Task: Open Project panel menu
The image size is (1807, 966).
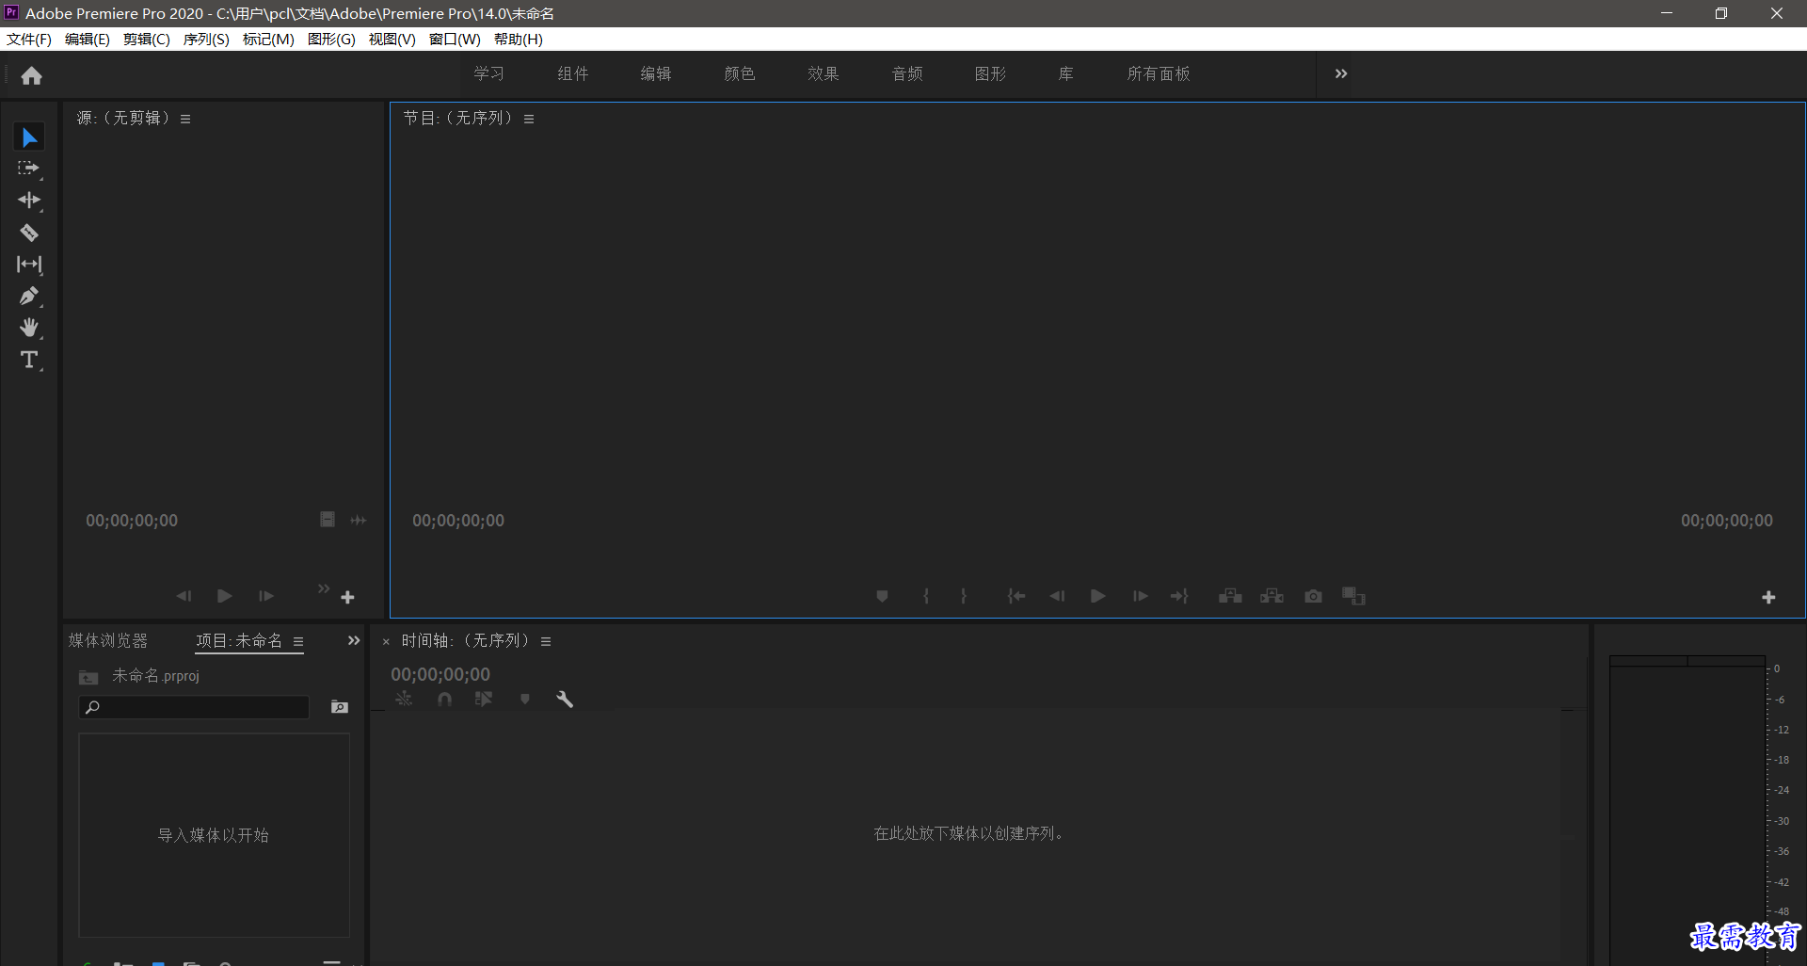Action: point(298,641)
